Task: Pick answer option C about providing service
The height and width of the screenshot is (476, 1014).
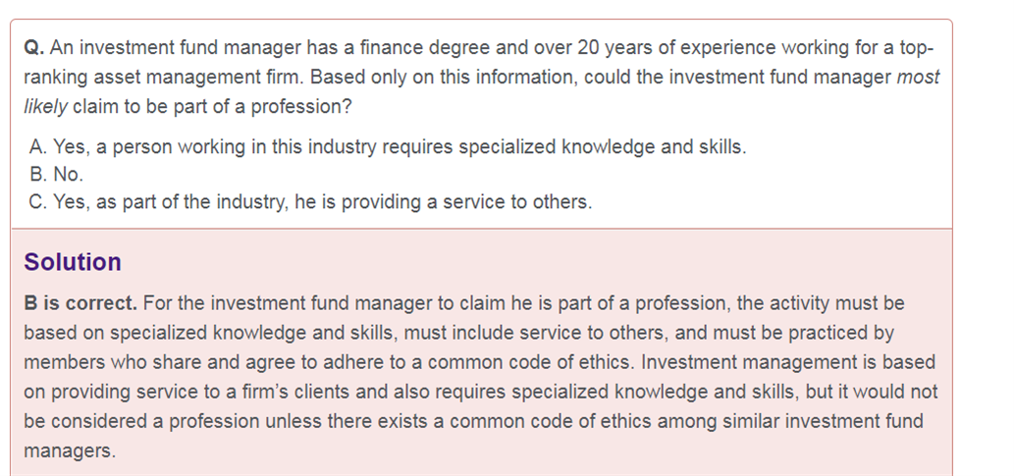Action: point(310,202)
